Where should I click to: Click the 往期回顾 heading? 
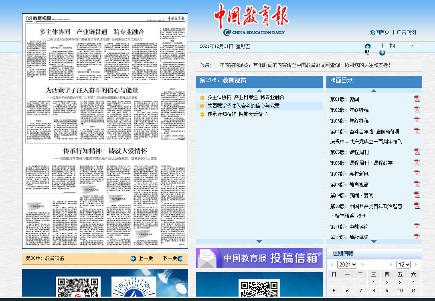[x=343, y=253]
